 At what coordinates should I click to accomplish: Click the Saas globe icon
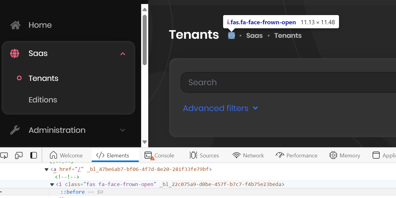tap(14, 53)
